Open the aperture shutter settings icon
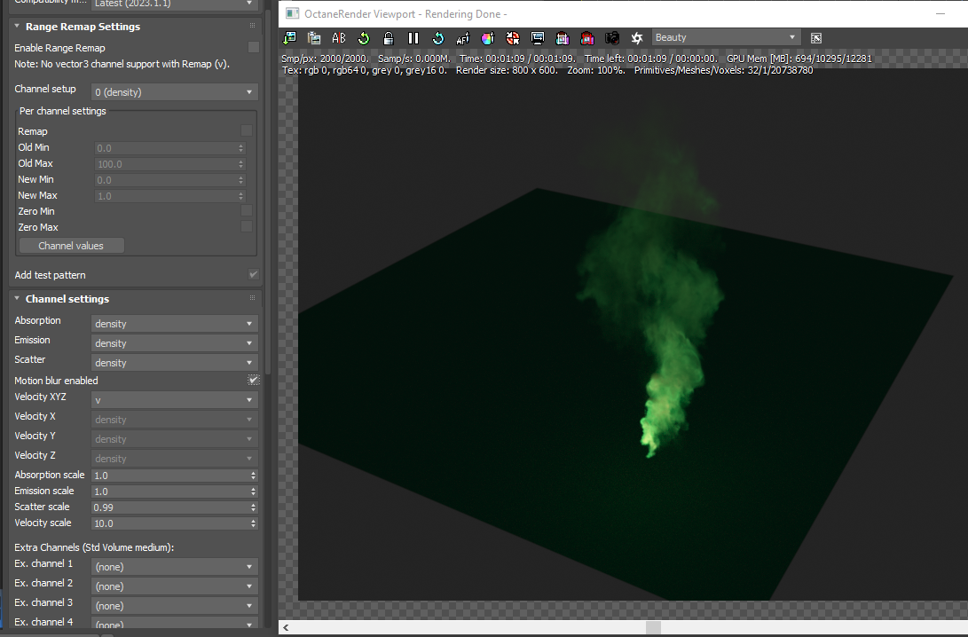 637,38
